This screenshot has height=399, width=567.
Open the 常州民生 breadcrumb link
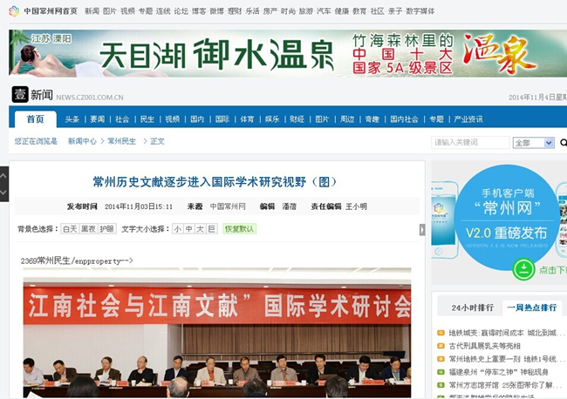tap(121, 141)
